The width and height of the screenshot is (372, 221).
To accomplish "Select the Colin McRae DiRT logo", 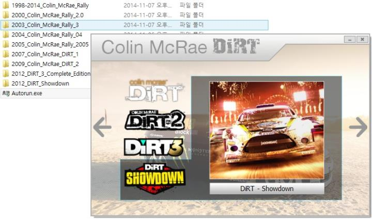I will pos(154,91).
